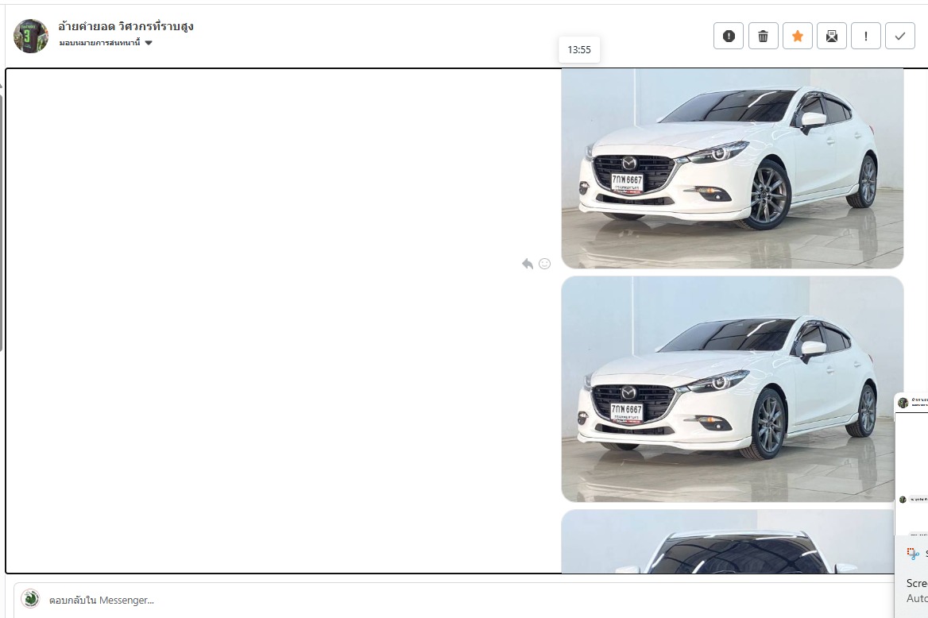Open the first white Mazda car photo
Screen dimensions: 928x618
732,168
